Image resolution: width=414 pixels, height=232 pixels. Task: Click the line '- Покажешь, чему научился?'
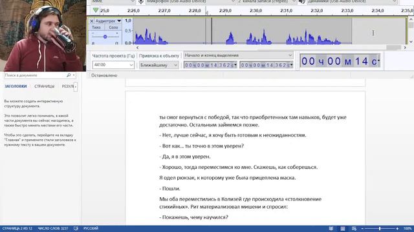(193, 217)
